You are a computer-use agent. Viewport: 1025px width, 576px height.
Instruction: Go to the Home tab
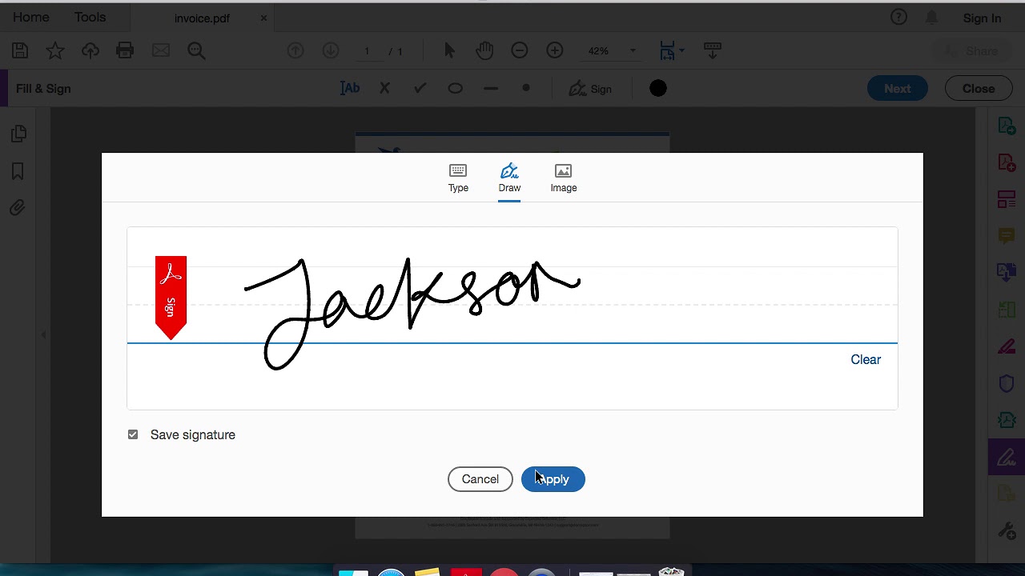click(30, 17)
